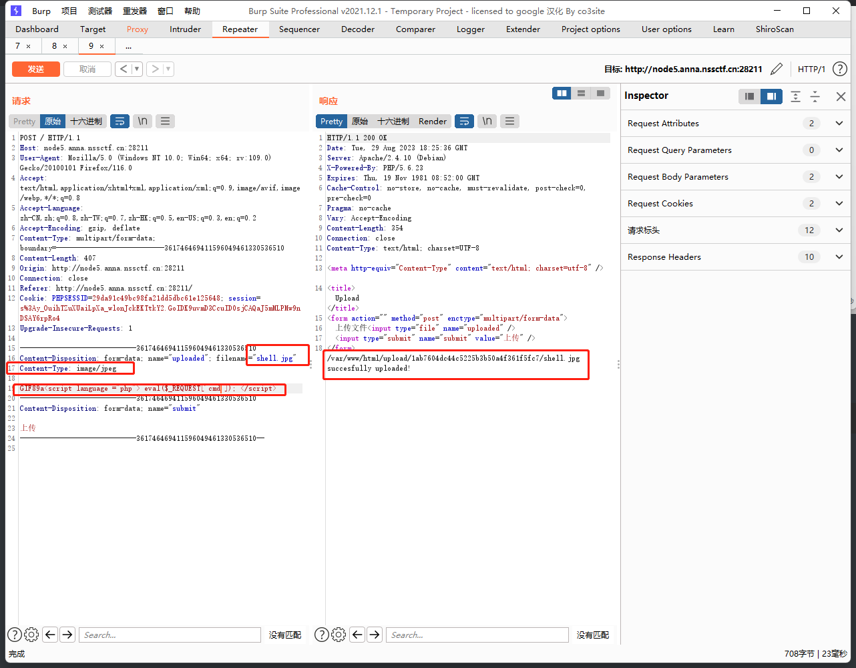Open the 帮助 menu
The width and height of the screenshot is (856, 668).
tap(192, 11)
